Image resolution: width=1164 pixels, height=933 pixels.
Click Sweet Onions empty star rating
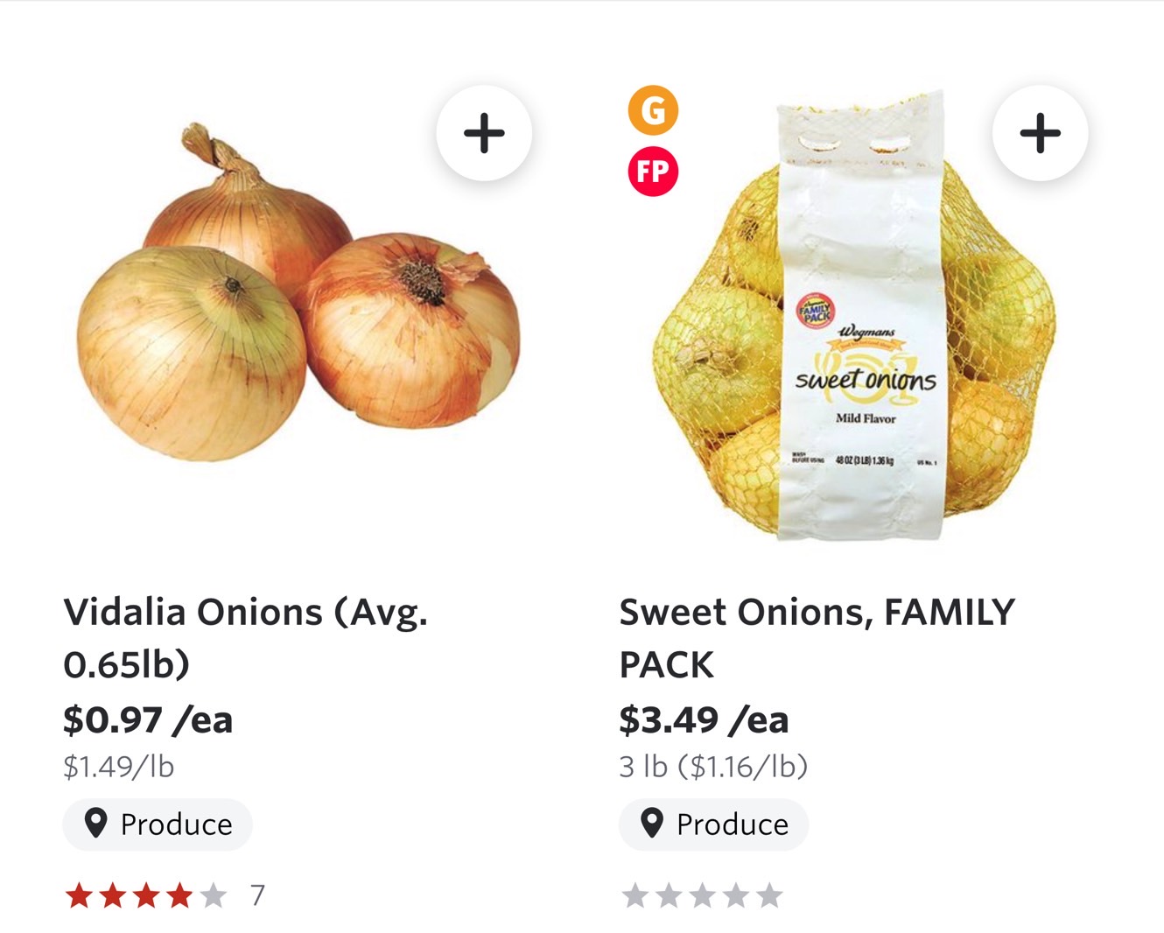coord(703,895)
